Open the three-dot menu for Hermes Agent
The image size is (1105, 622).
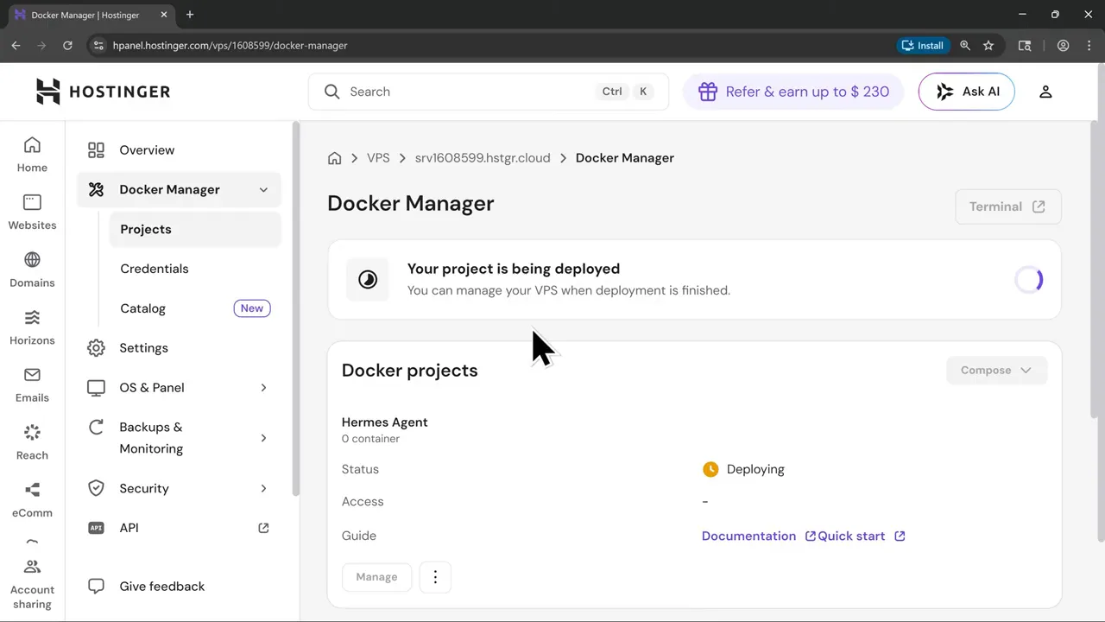tap(435, 577)
